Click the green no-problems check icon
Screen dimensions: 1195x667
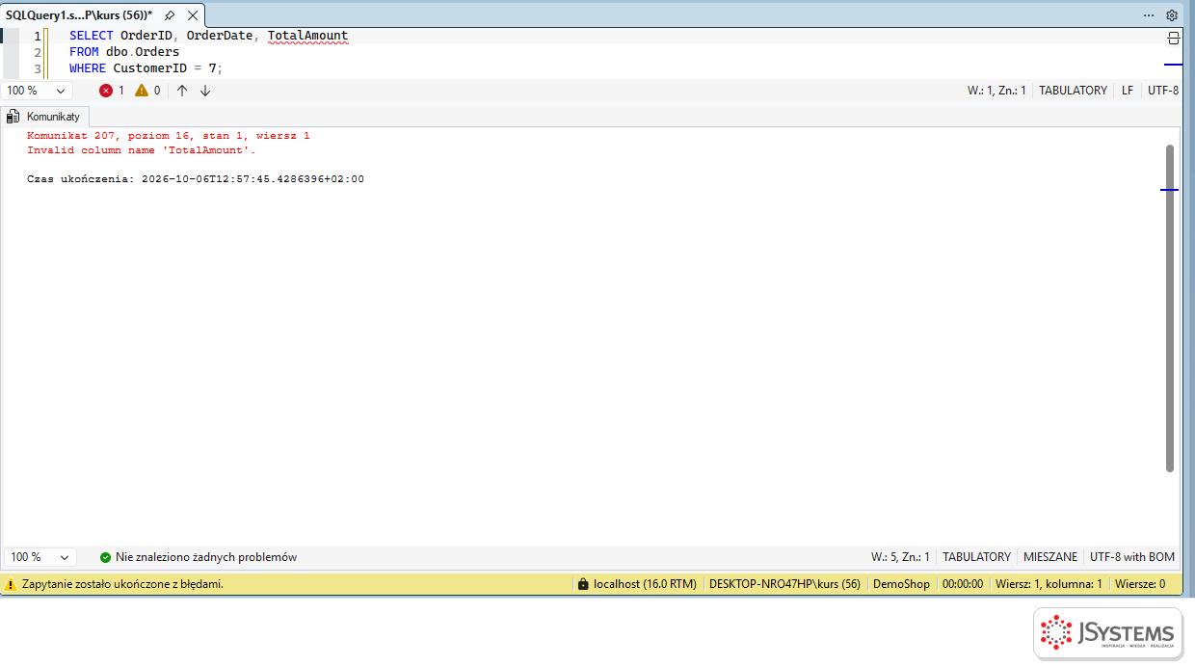pos(105,557)
